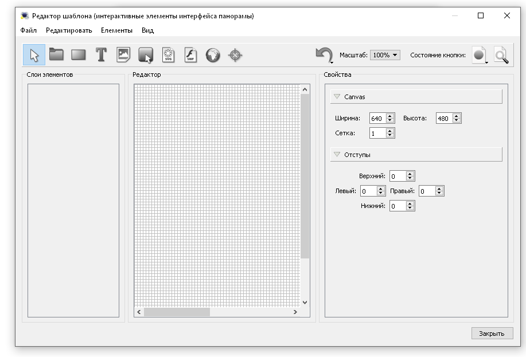This screenshot has width=526, height=357.
Task: Click the Ширина width input field
Action: click(x=376, y=119)
